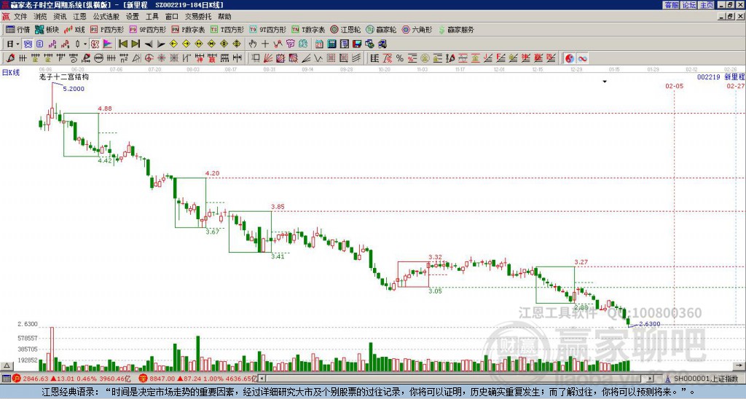This screenshot has width=746, height=399.
Task: Open the 浏览 menu
Action: tap(40, 17)
